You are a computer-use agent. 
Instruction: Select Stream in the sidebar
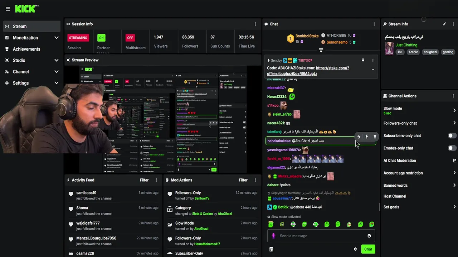(32, 26)
